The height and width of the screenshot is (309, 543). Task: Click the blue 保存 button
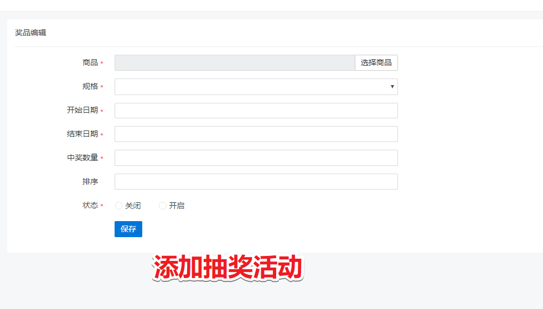(128, 229)
